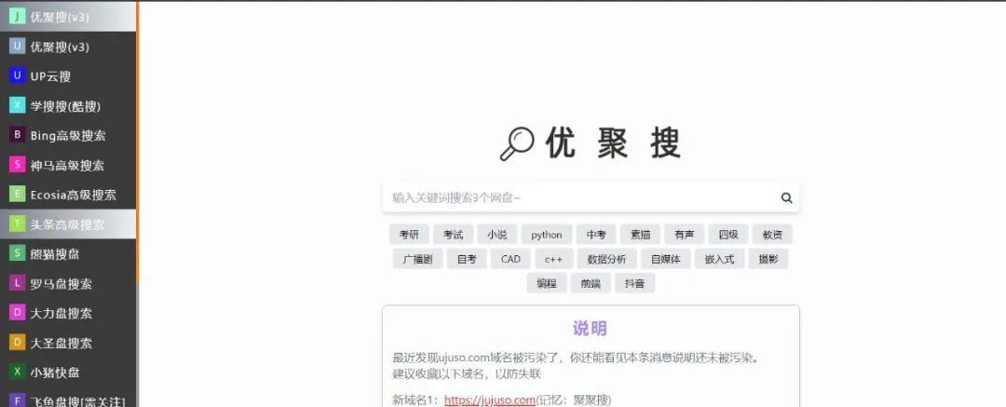1006x407 pixels.
Task: Click the blue U icon for UP云搜
Action: 17,76
